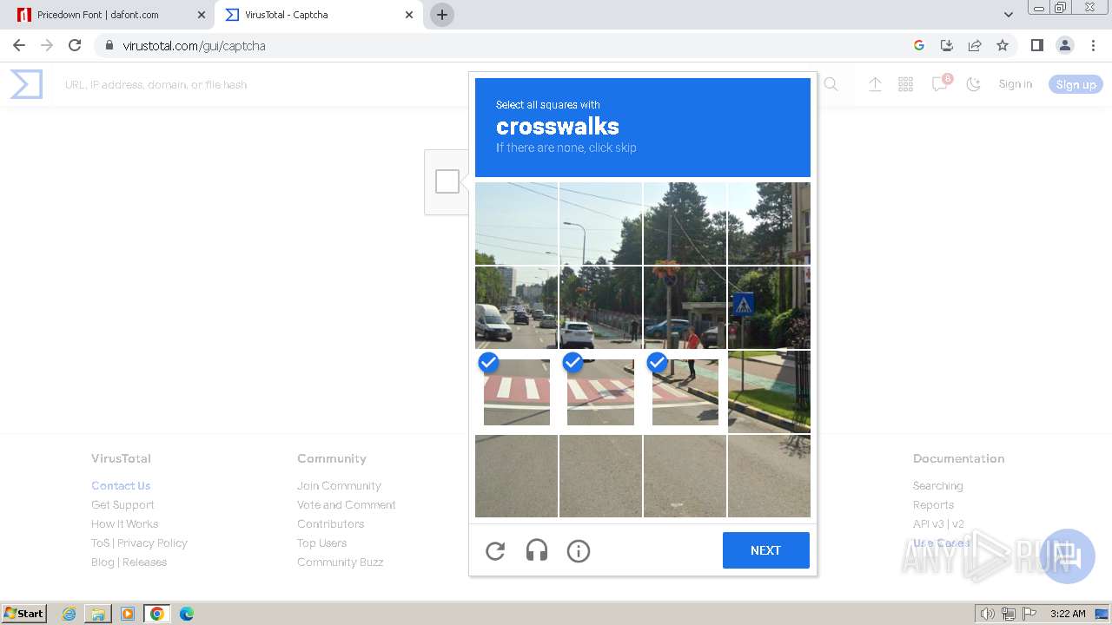Click the upload file icon
The width and height of the screenshot is (1112, 625).
tap(875, 84)
